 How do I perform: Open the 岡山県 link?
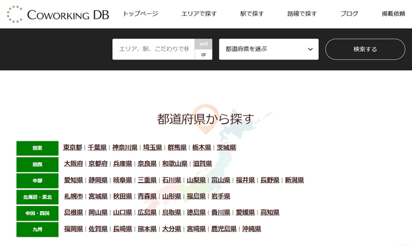tap(98, 212)
